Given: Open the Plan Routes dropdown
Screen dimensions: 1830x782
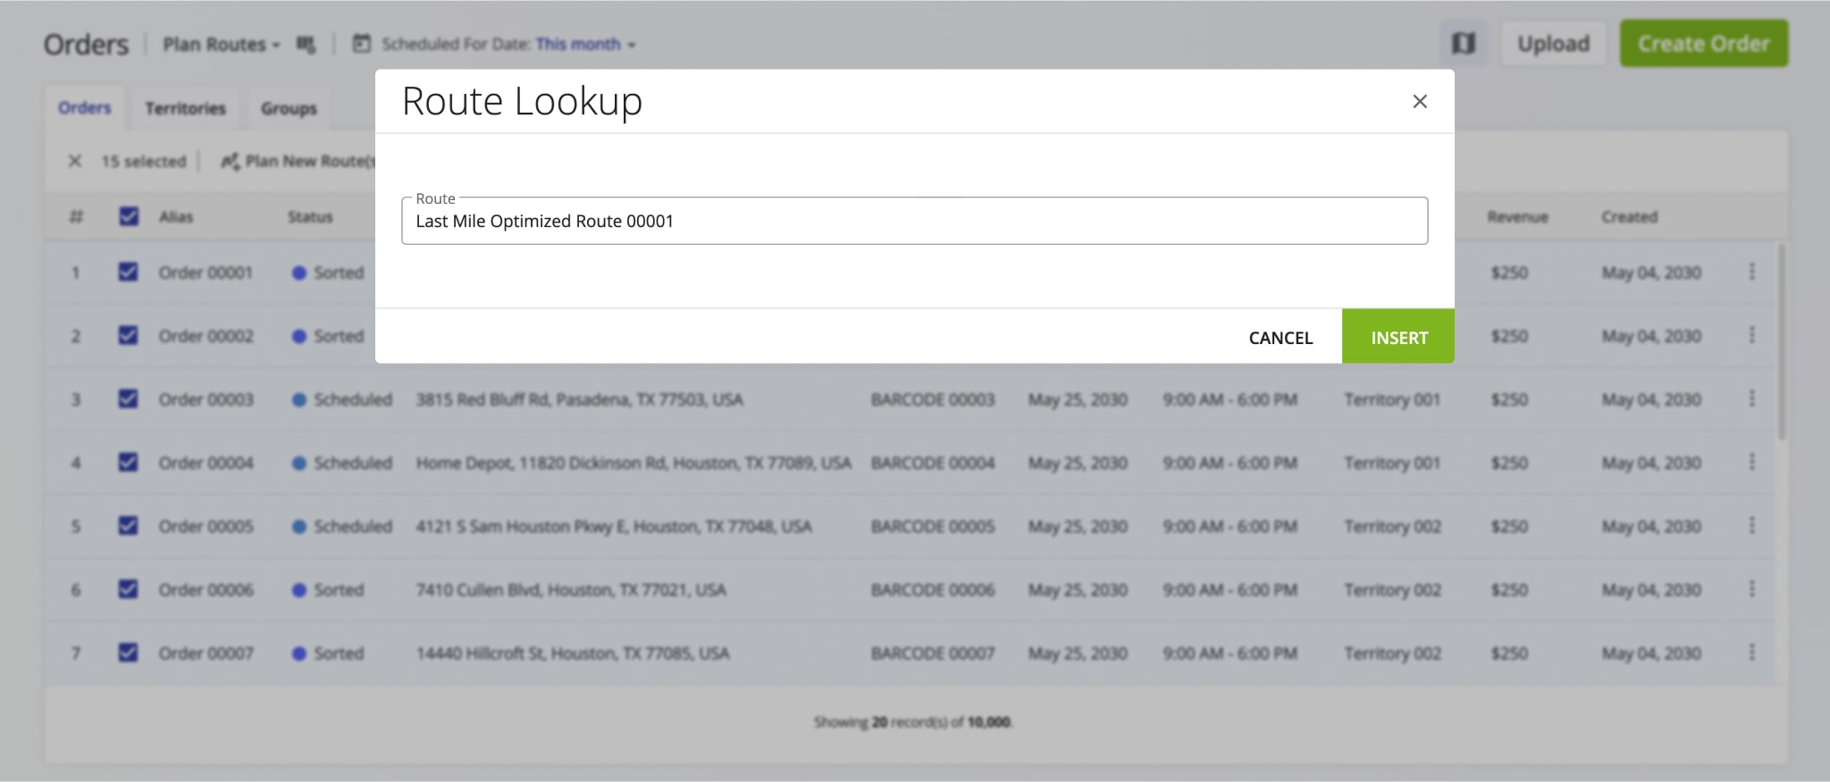Looking at the screenshot, I should tap(221, 44).
